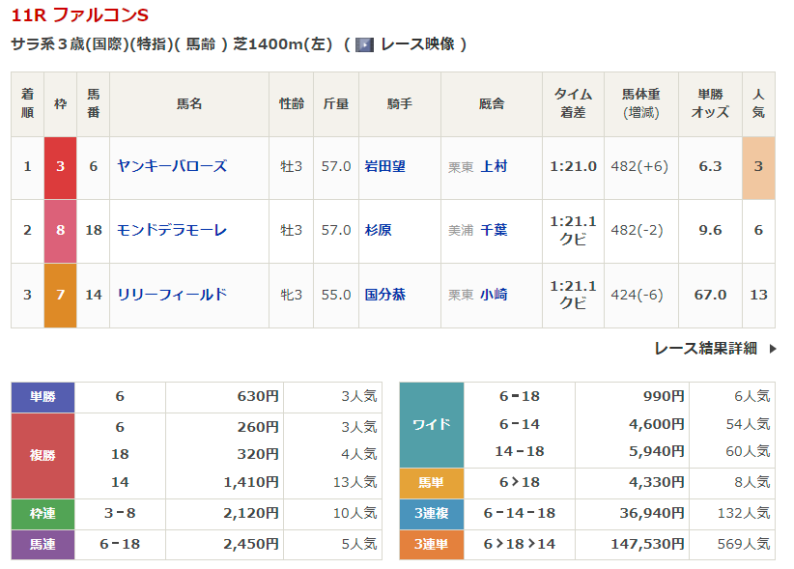Click 3連複 payout 36,940円
The height and width of the screenshot is (569, 794).
coord(652,513)
